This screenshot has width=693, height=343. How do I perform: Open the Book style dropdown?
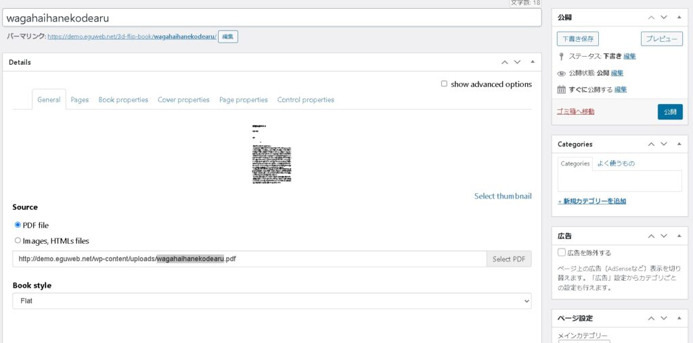pos(271,301)
